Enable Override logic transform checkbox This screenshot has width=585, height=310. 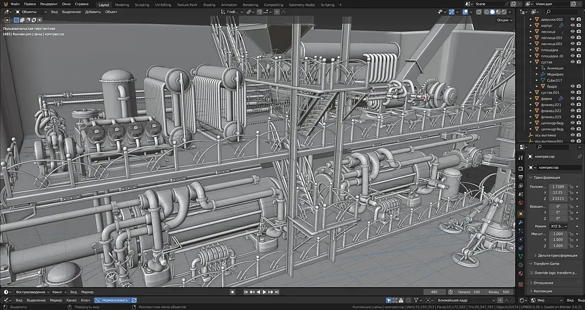click(532, 273)
